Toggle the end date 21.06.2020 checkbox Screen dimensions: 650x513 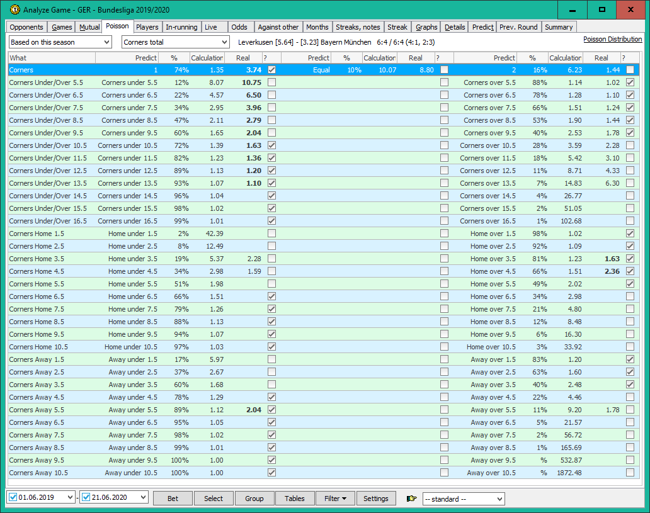86,498
